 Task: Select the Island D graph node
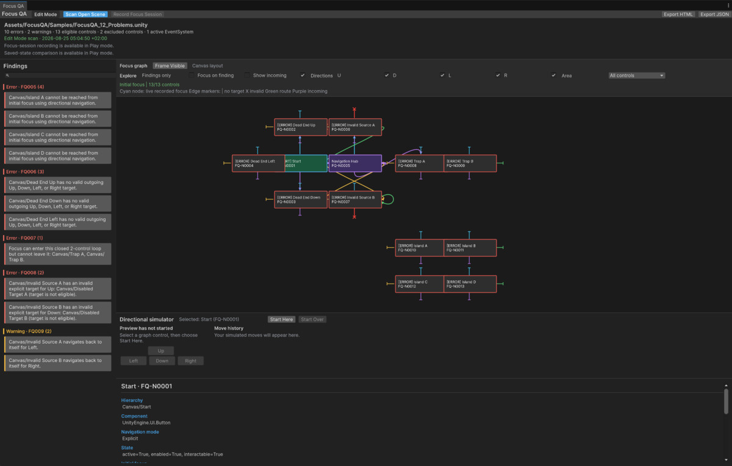click(470, 284)
